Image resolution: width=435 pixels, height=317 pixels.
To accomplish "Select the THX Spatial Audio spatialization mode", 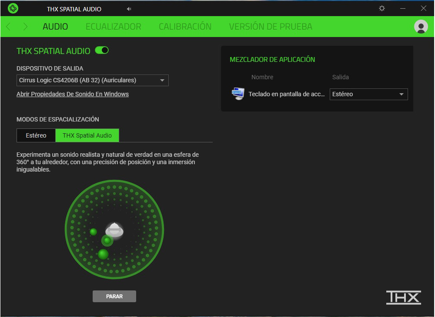I will (x=87, y=135).
